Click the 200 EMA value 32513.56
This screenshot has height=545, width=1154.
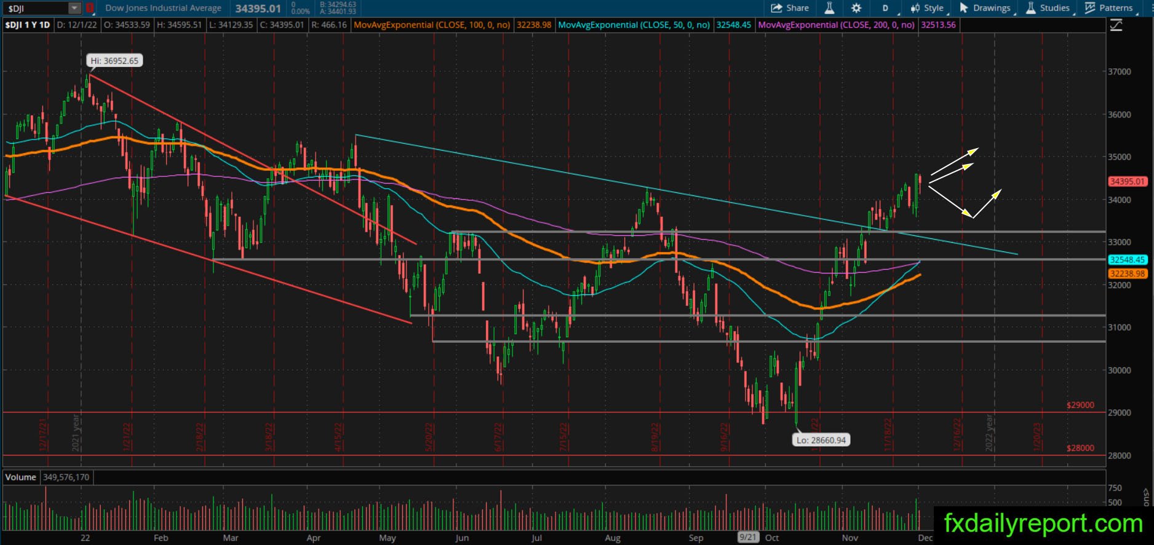point(939,25)
